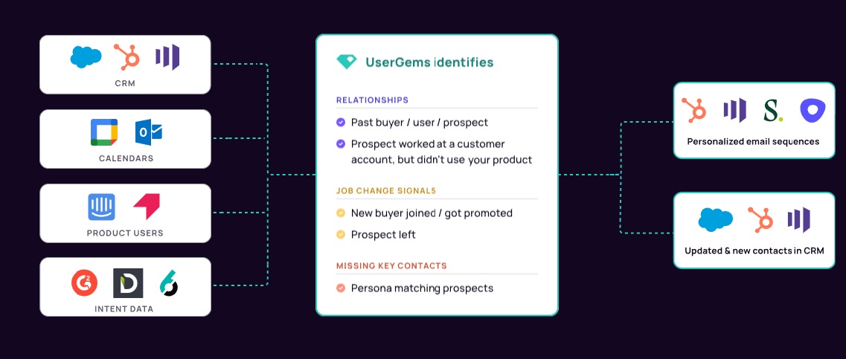Click Updated & new contacts in CRM label
Viewport: 846px width, 359px height.
[754, 250]
